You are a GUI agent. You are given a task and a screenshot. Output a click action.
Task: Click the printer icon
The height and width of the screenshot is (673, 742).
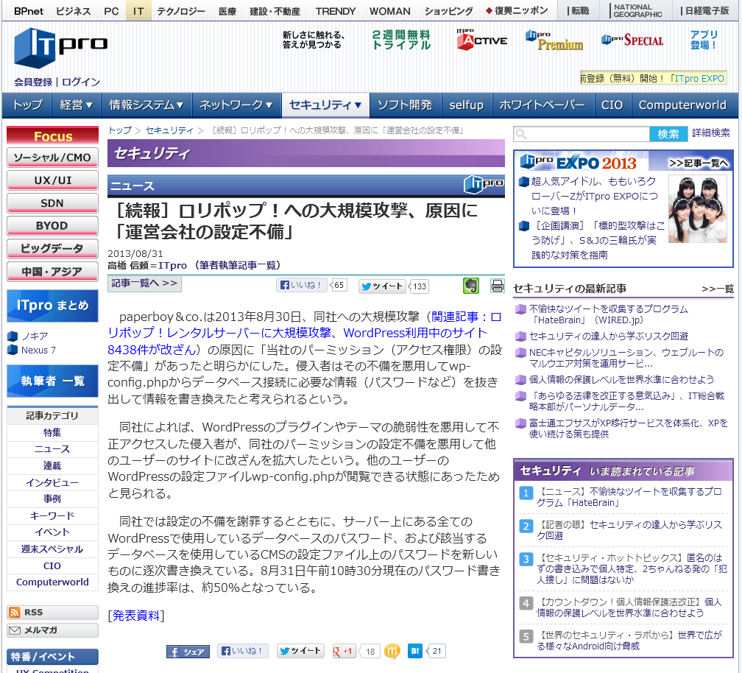[x=498, y=286]
